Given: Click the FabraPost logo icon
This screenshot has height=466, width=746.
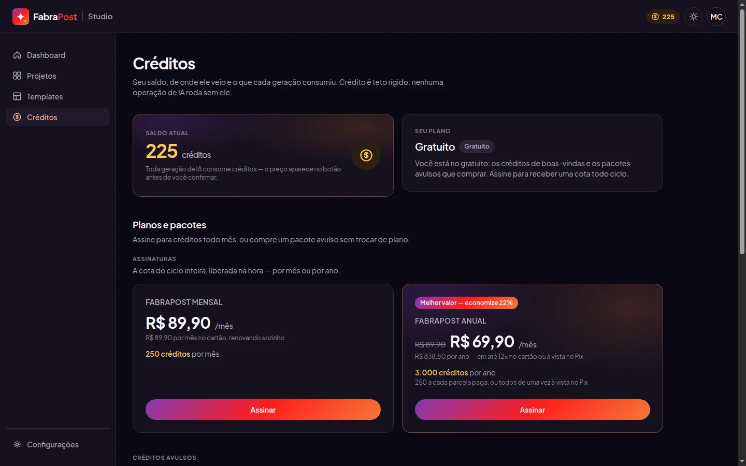Looking at the screenshot, I should click(21, 17).
